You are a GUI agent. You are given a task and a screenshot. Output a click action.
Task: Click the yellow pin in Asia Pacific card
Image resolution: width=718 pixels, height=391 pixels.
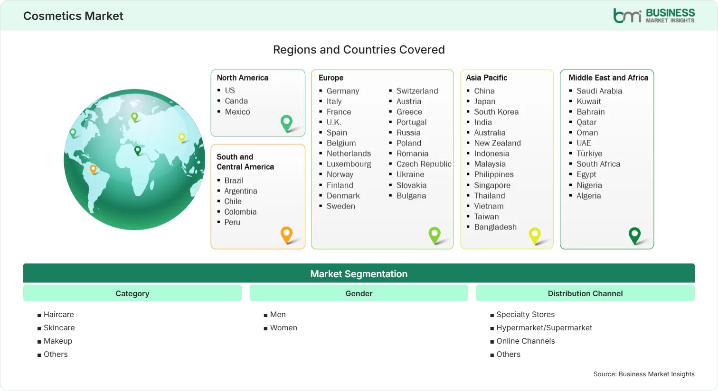pos(535,236)
